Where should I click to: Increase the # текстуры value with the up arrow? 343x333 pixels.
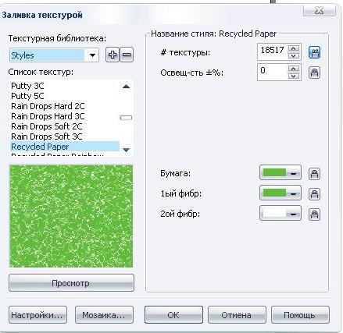(x=294, y=48)
